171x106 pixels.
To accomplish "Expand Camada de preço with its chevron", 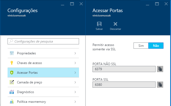I will (75, 82).
